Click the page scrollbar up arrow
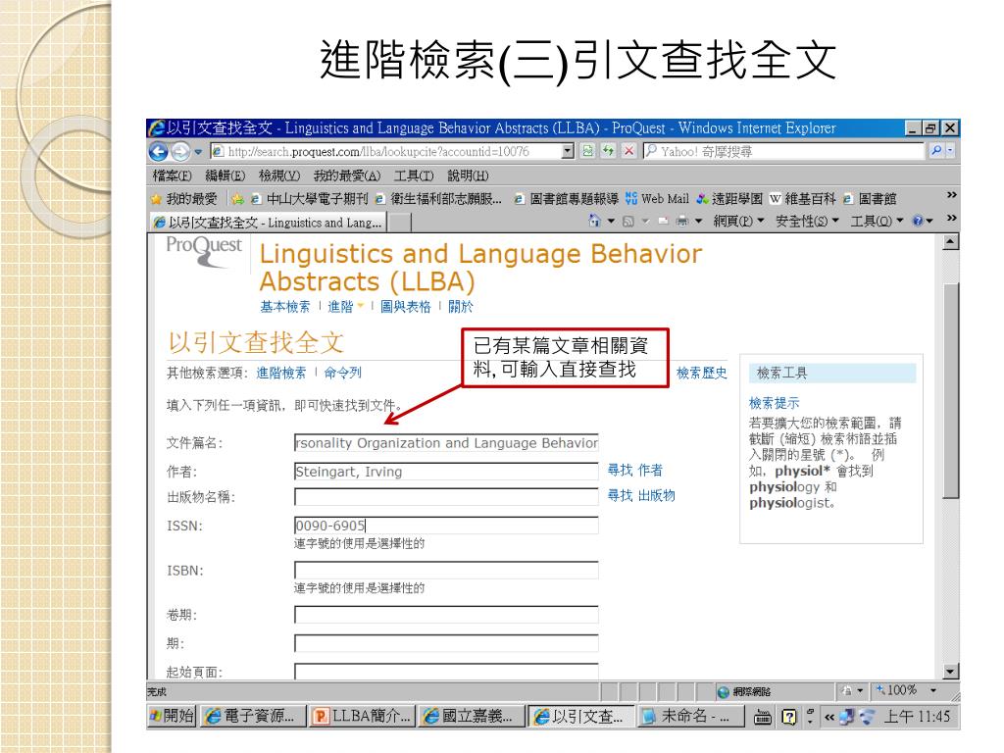 951,243
